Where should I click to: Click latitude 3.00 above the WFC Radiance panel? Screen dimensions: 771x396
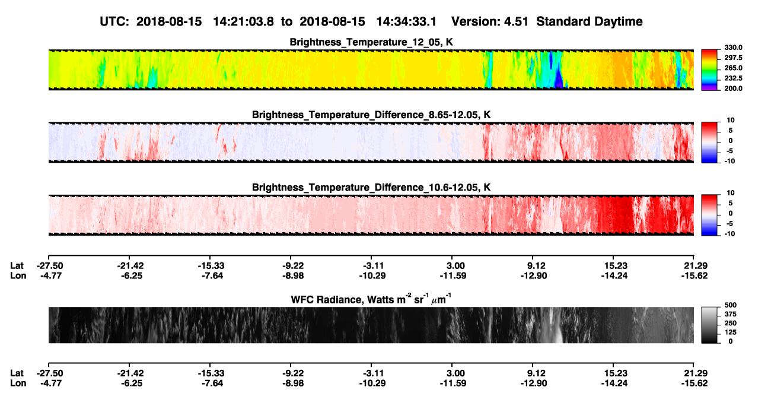click(x=452, y=266)
